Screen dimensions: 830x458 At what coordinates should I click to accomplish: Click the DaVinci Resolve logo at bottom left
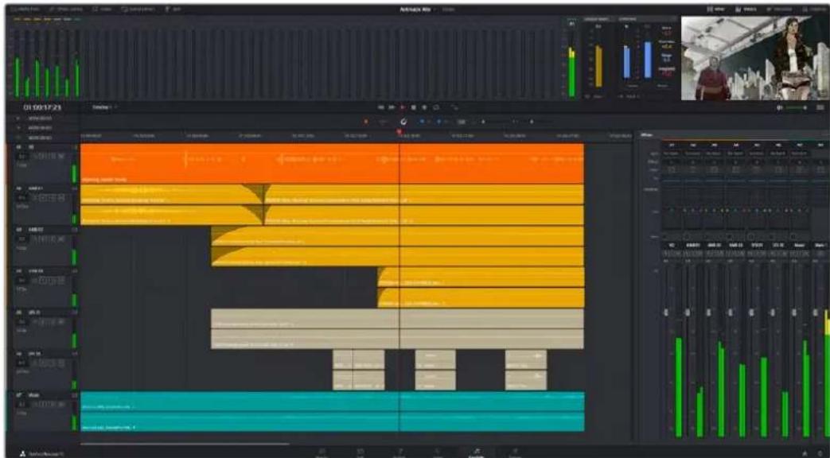click(x=23, y=453)
